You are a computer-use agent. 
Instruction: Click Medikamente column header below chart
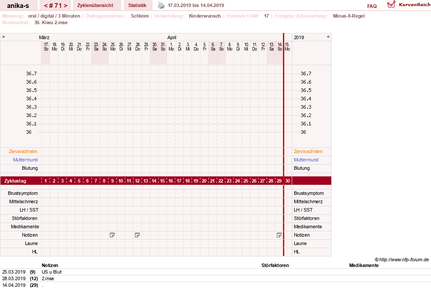click(x=364, y=265)
